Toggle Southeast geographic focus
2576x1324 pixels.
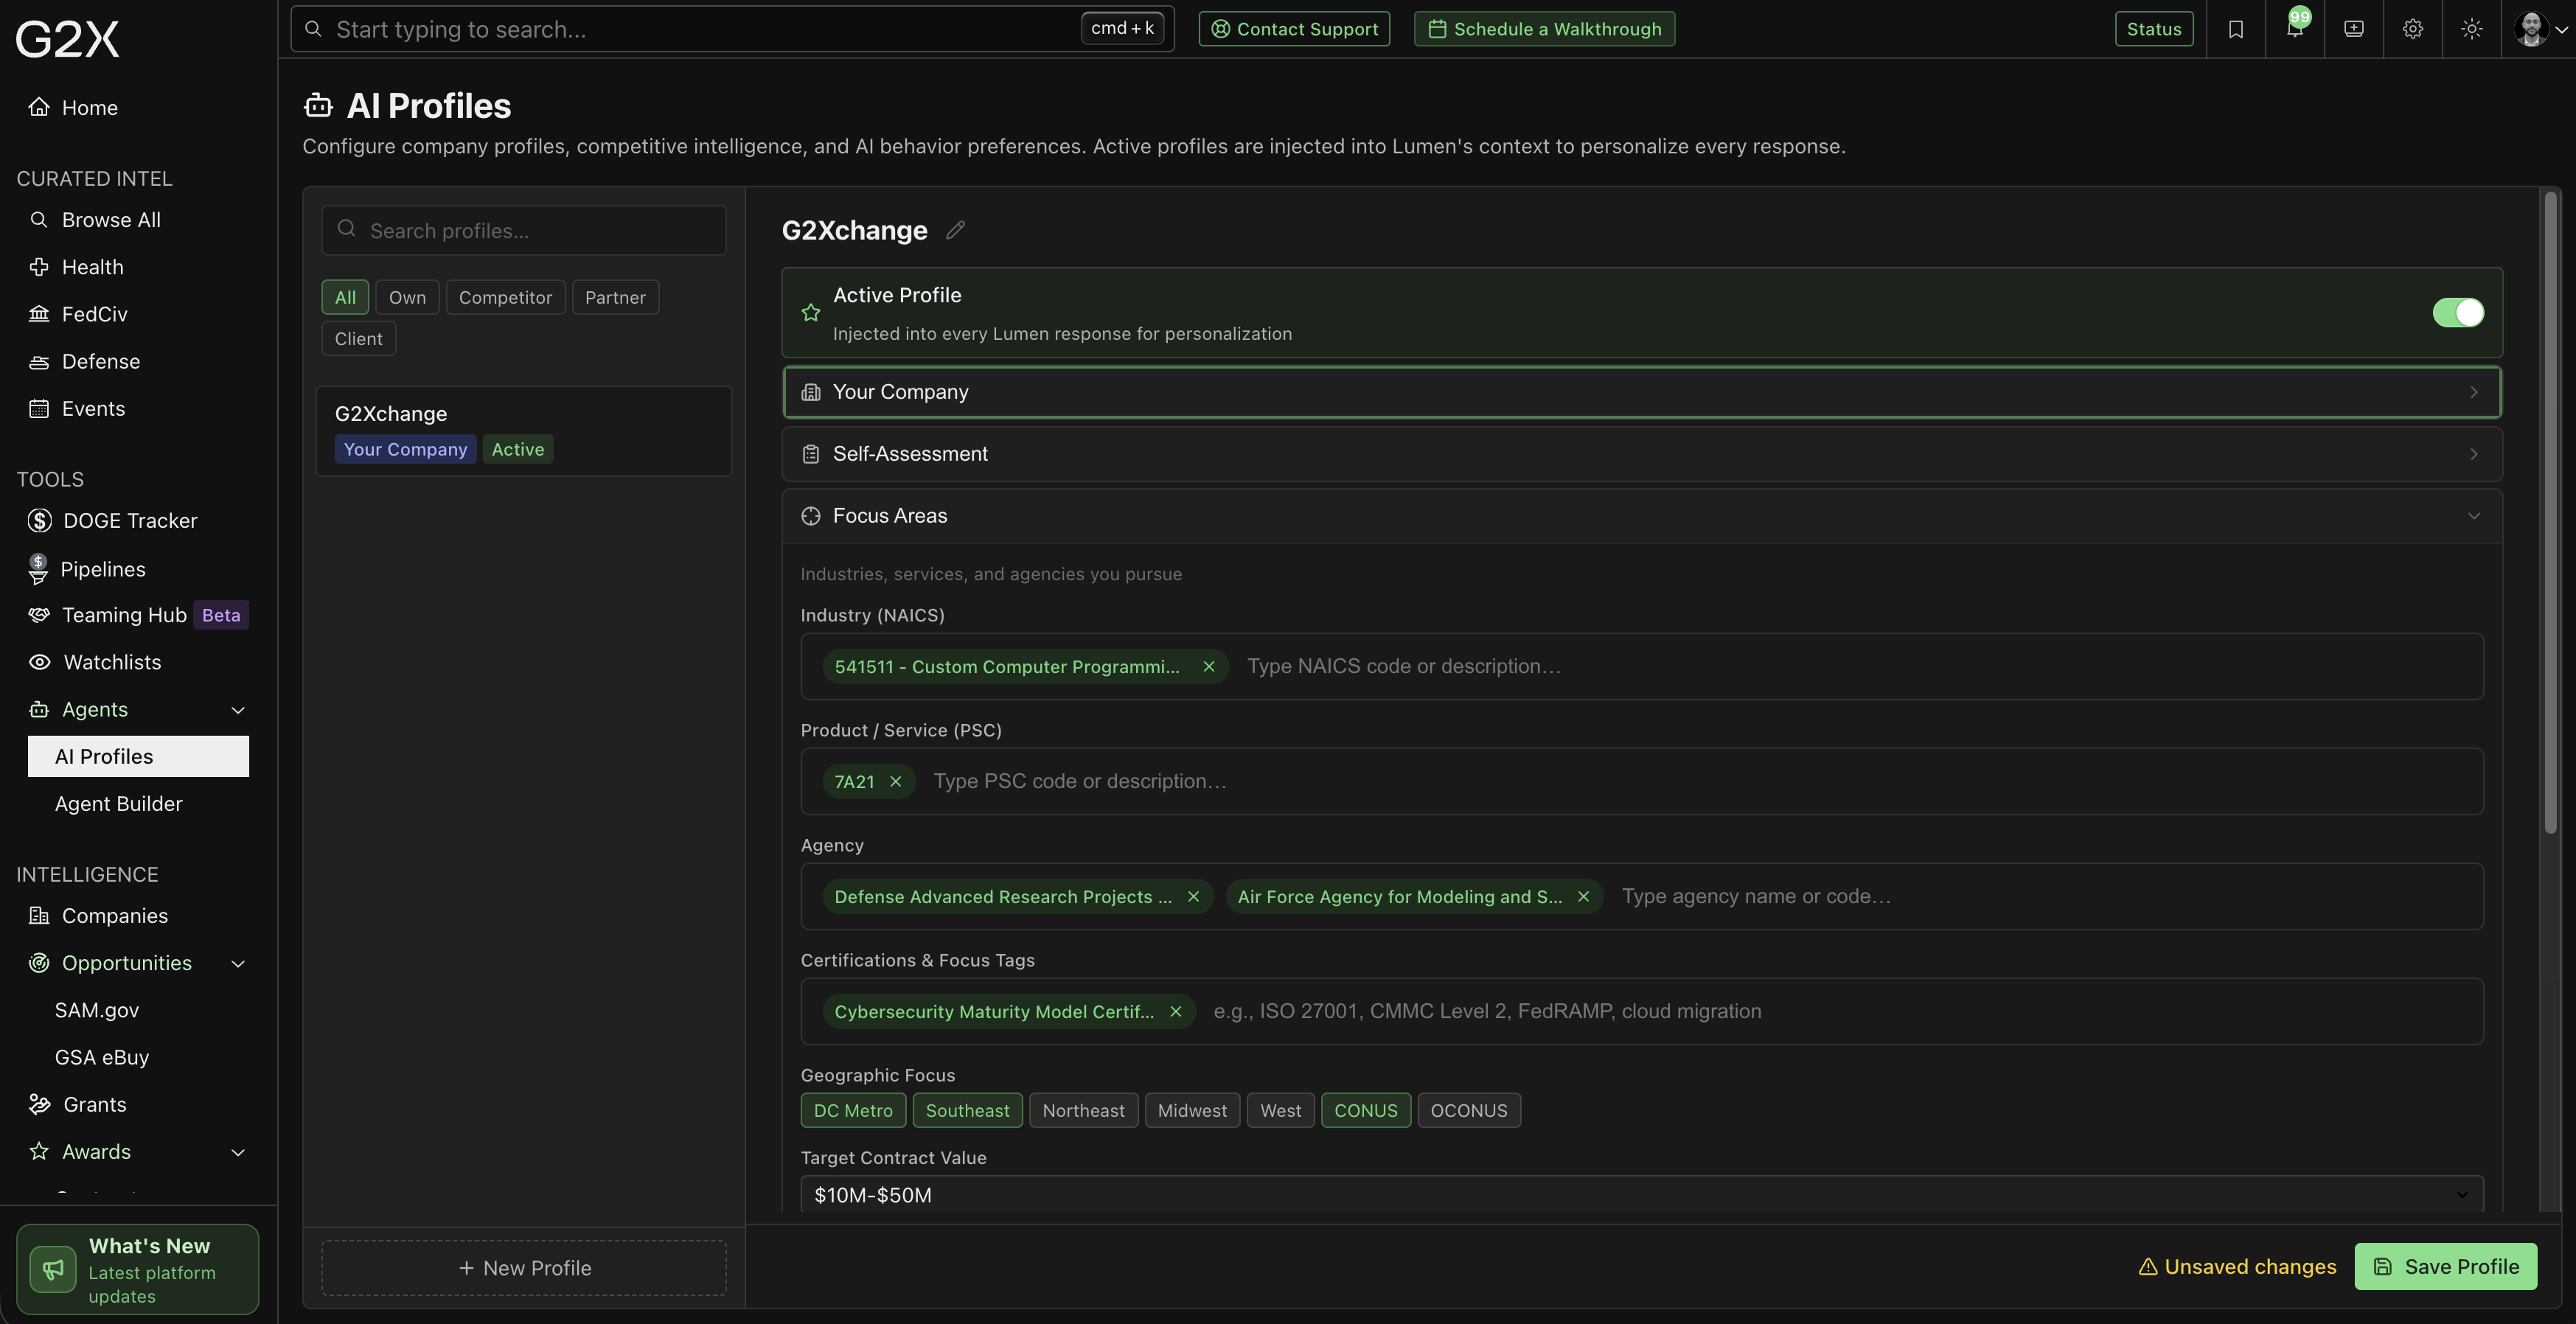pos(967,1111)
